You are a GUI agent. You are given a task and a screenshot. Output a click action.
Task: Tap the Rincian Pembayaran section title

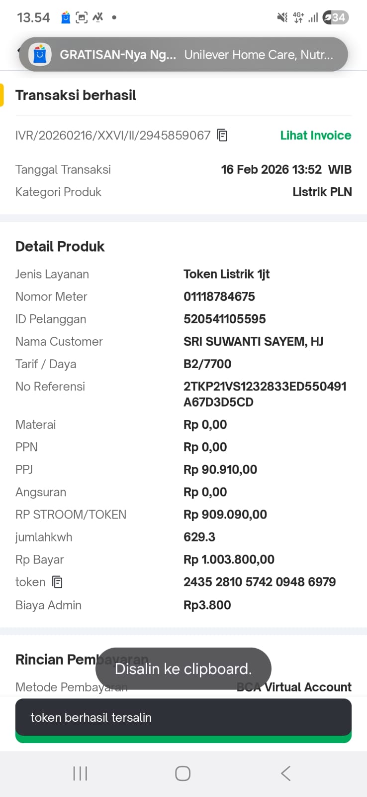click(55, 660)
